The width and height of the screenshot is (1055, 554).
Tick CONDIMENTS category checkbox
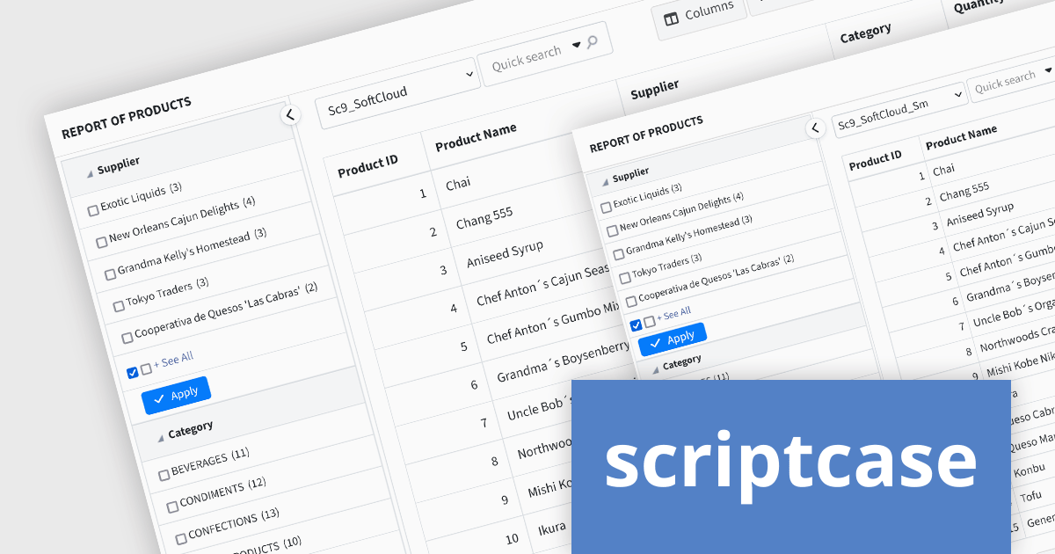click(x=172, y=507)
